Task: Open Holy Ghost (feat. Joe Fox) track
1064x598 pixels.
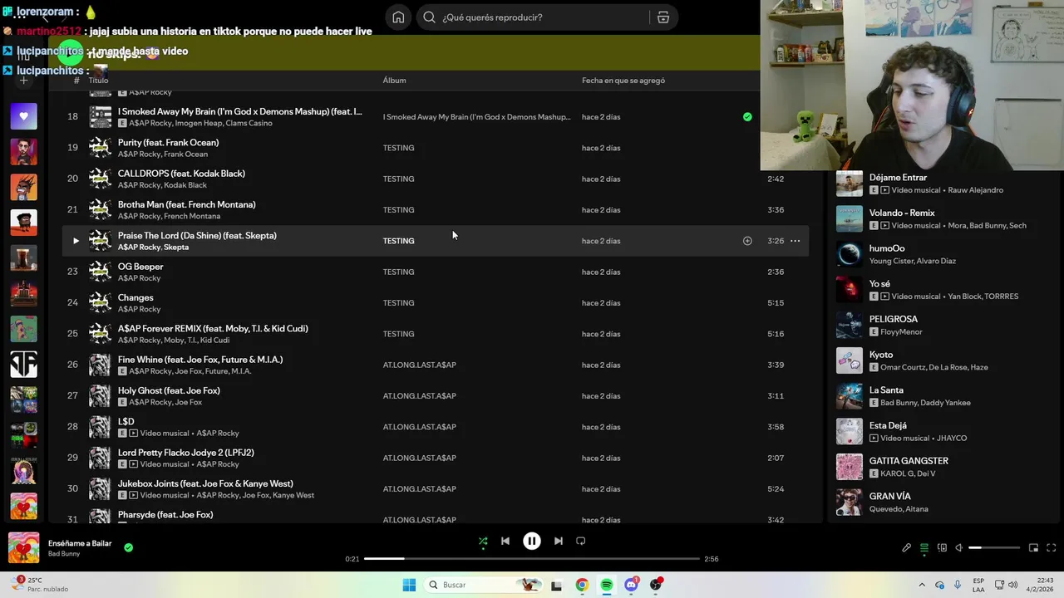Action: click(169, 390)
